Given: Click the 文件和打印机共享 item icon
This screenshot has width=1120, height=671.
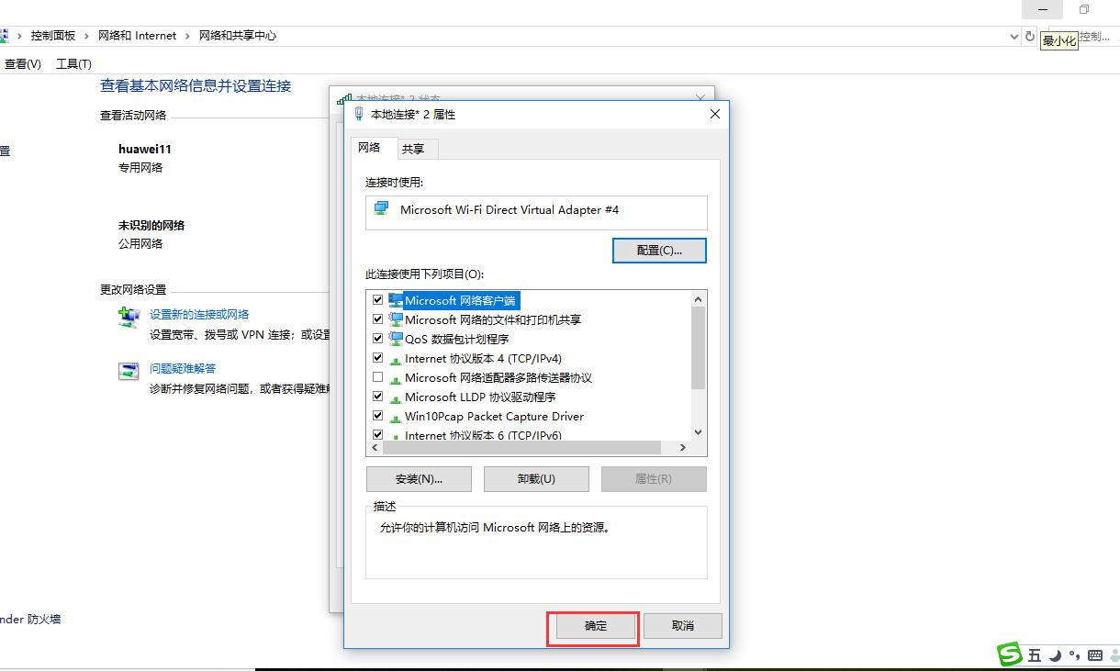Looking at the screenshot, I should click(x=396, y=319).
